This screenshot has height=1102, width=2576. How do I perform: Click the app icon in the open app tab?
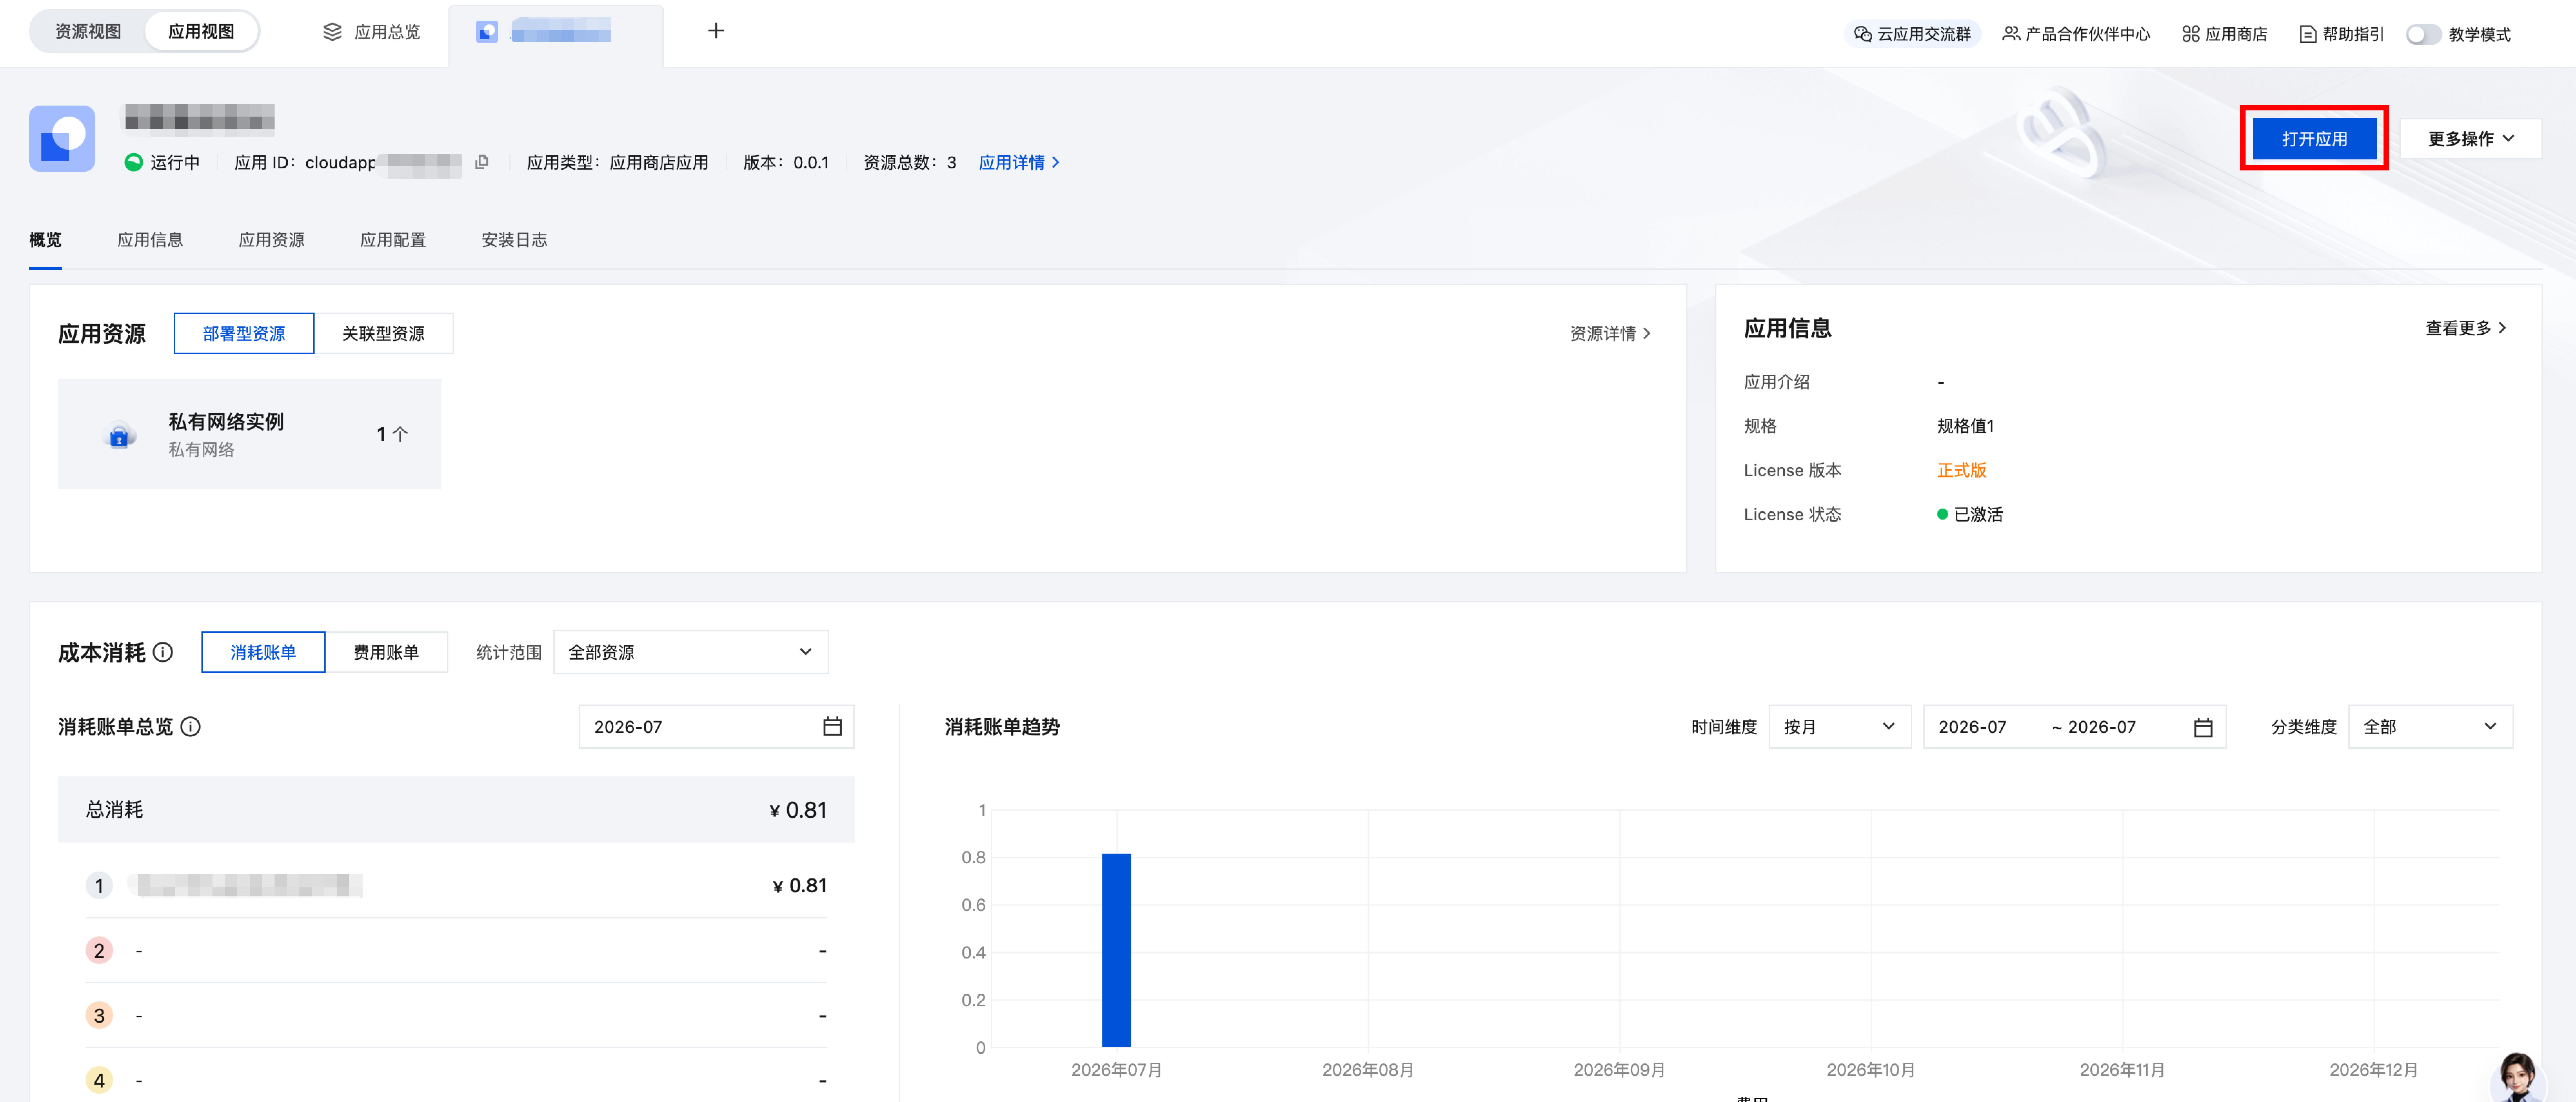click(487, 32)
